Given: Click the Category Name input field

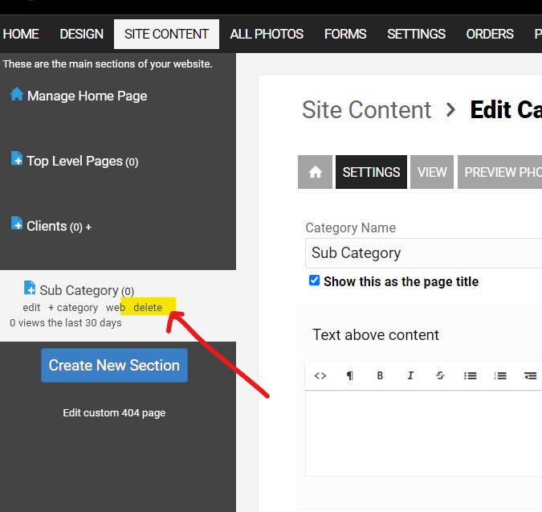Looking at the screenshot, I should 423,253.
